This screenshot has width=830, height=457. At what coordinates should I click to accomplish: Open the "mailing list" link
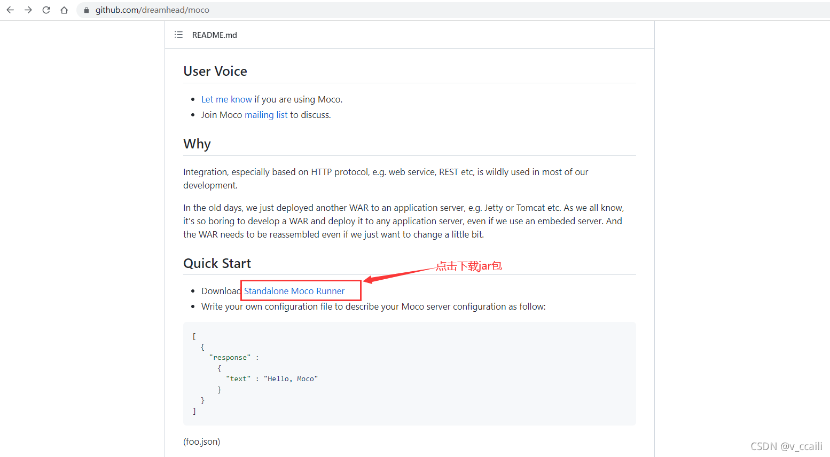(266, 115)
